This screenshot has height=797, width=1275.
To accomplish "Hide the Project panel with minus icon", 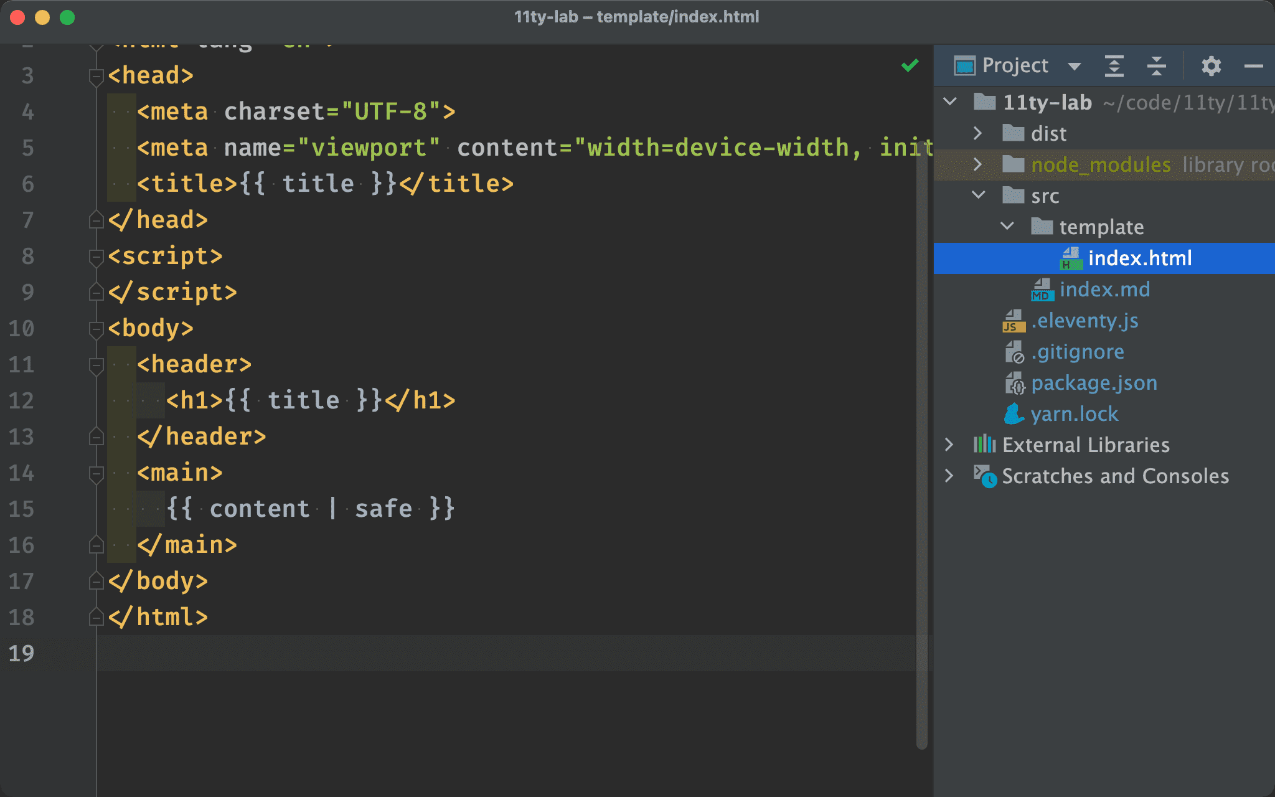I will [1253, 65].
